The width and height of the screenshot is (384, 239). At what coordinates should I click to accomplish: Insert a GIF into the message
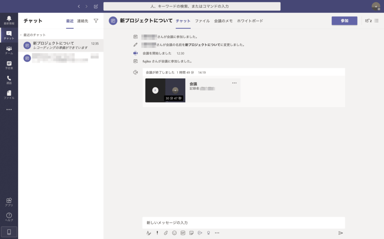coord(183,233)
